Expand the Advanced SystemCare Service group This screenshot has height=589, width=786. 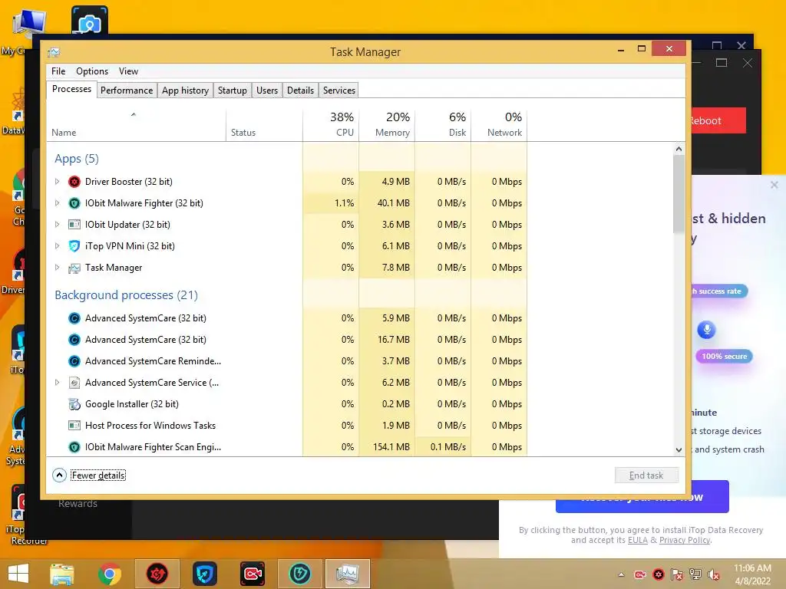[57, 383]
